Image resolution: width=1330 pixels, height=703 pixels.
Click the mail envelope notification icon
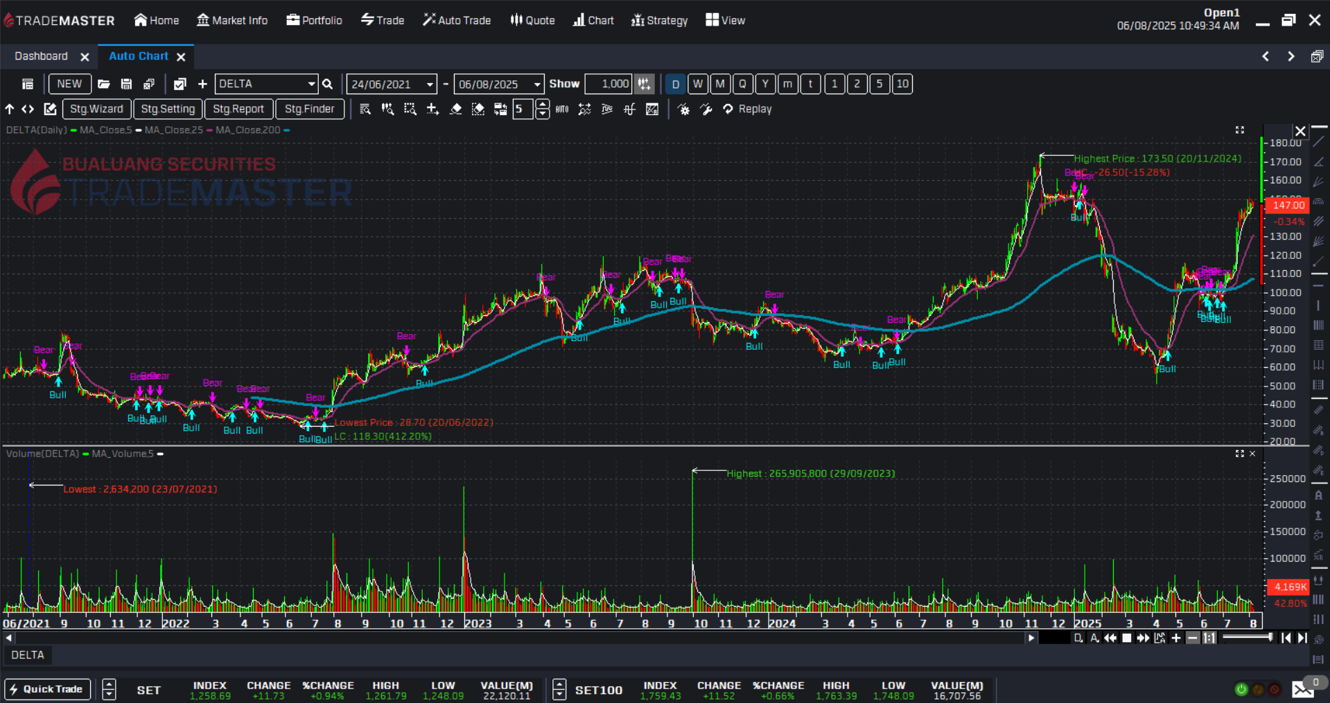(1302, 689)
